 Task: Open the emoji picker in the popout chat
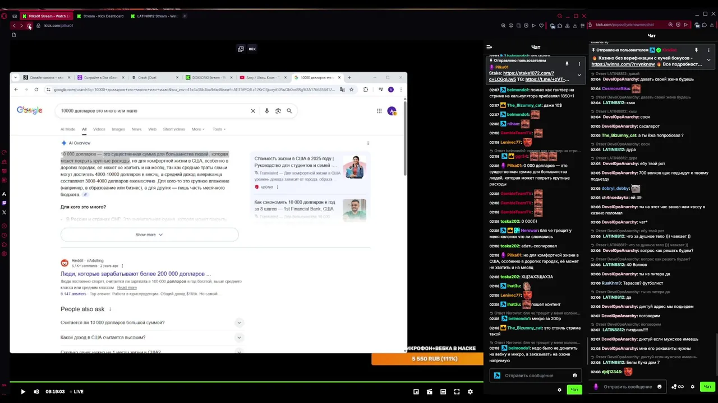pyautogui.click(x=659, y=387)
